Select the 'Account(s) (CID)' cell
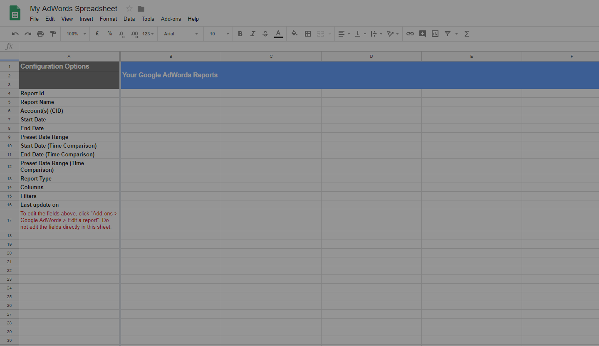This screenshot has height=346, width=599. 69,111
